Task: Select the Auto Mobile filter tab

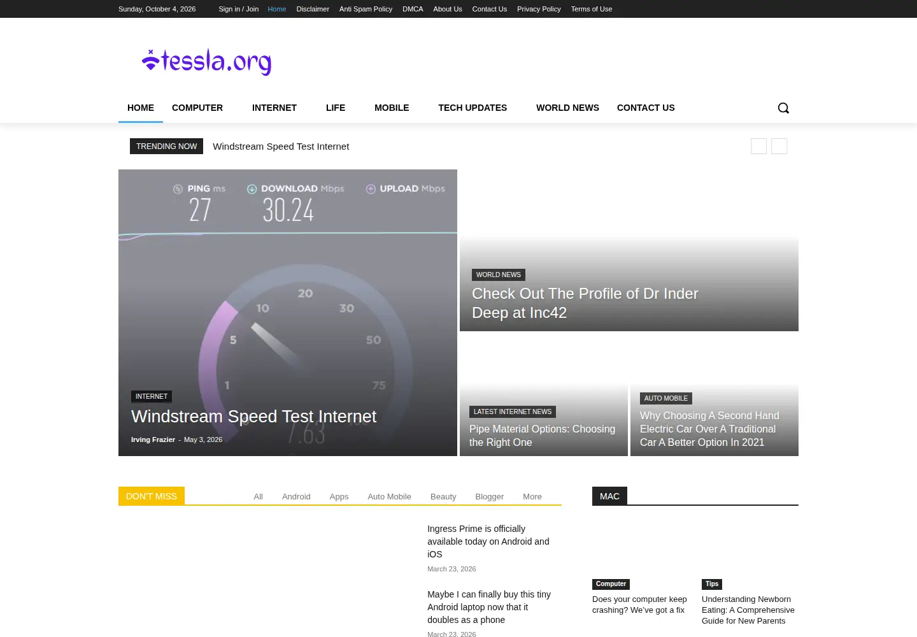Action: (x=389, y=497)
